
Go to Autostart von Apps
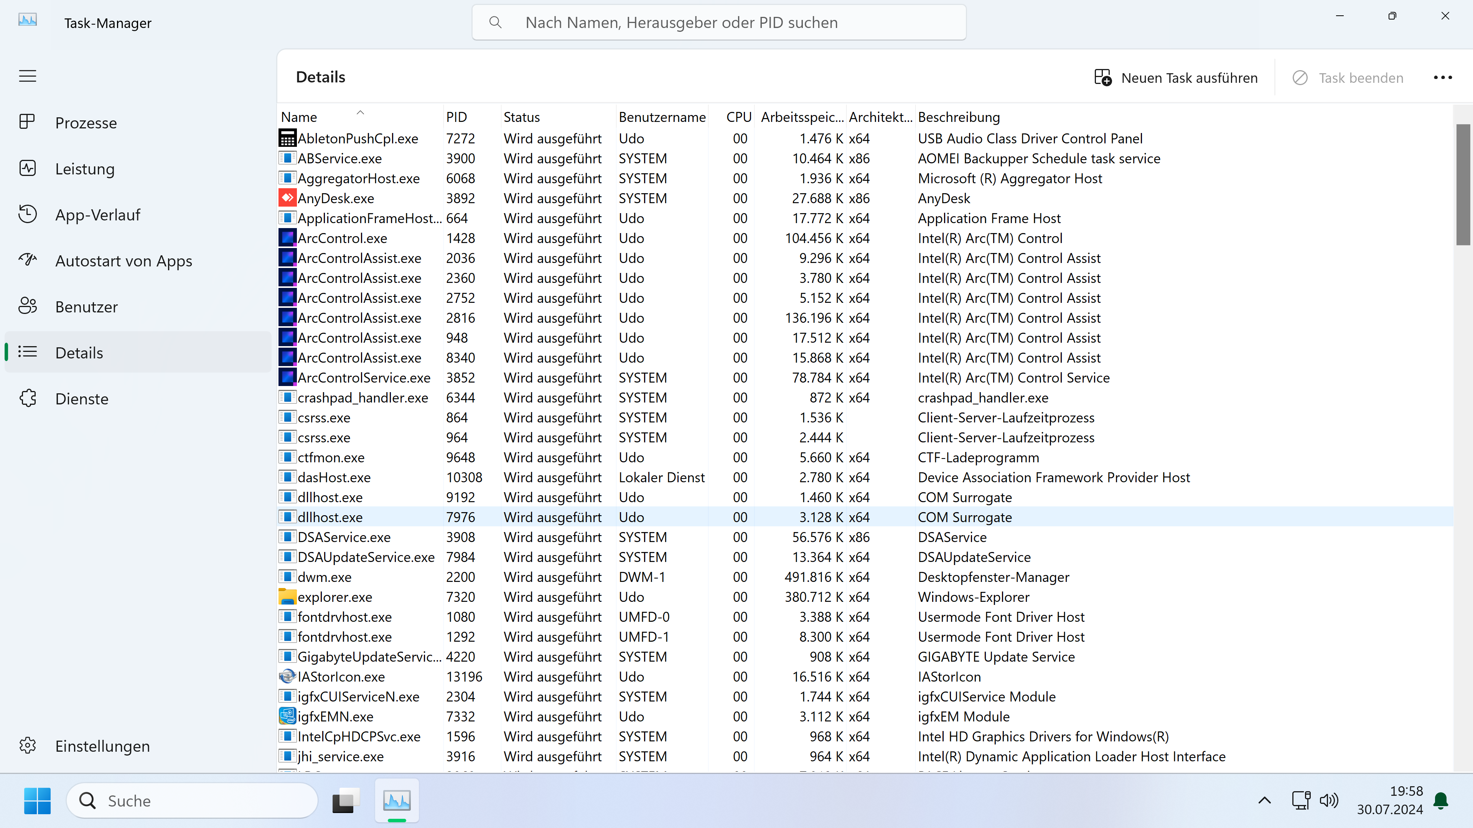[x=124, y=261]
